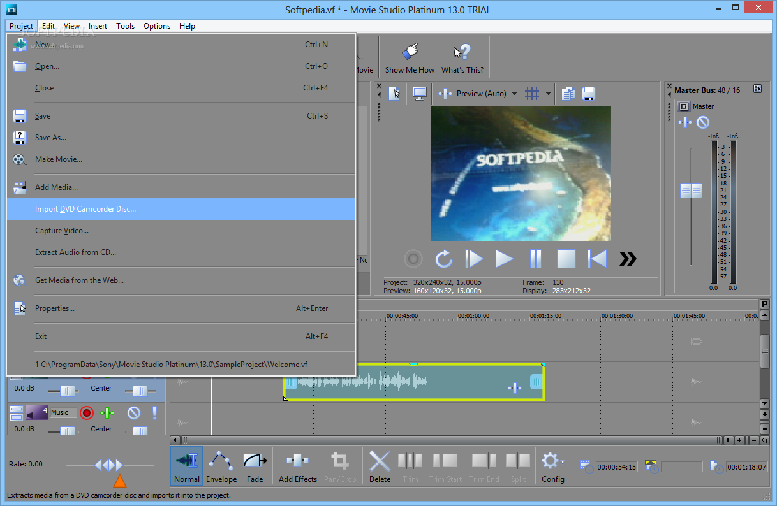Viewport: 777px width, 506px height.
Task: Start playback with the Play button
Action: (505, 259)
